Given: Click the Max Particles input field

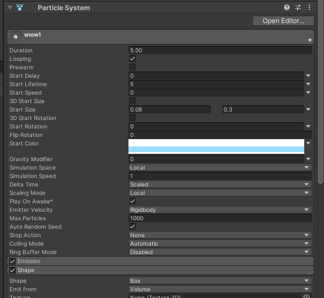Looking at the screenshot, I should tap(220, 218).
